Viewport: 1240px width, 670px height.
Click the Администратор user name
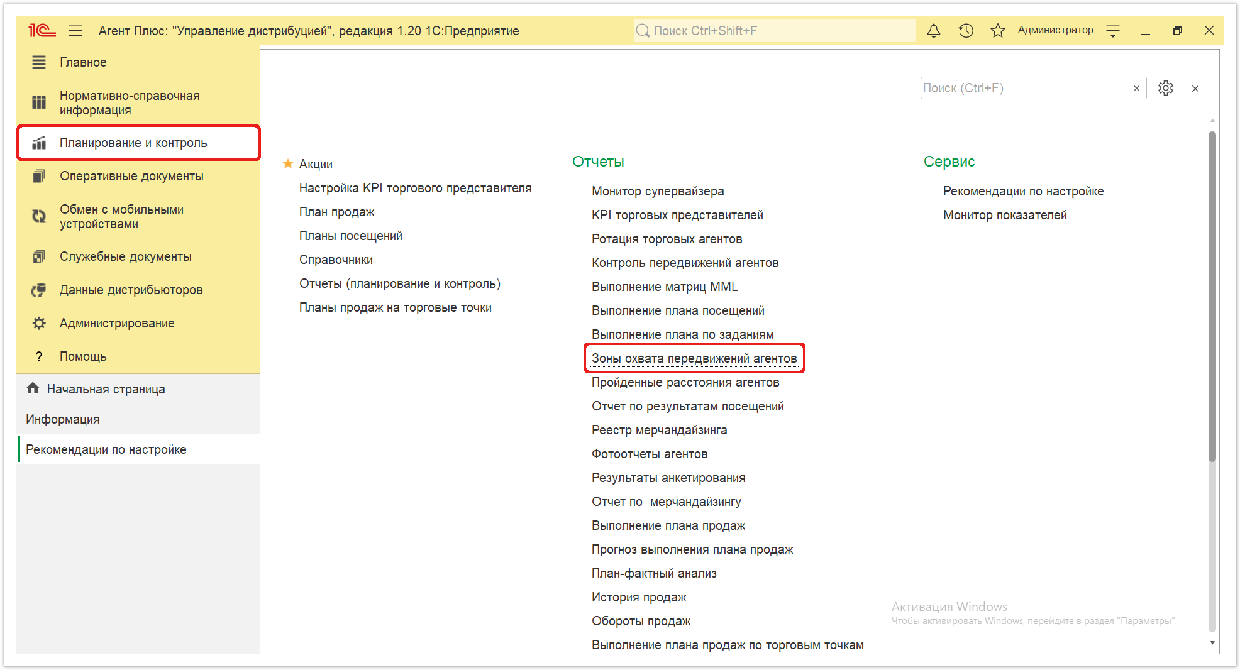click(1055, 30)
